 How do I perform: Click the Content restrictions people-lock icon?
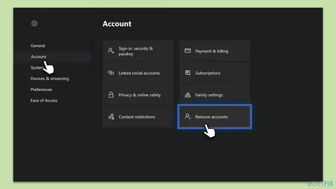tap(111, 117)
